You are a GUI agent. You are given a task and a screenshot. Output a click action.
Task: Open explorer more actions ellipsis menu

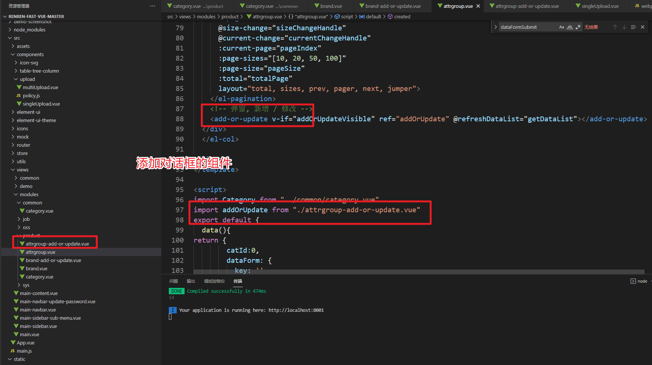click(x=153, y=6)
